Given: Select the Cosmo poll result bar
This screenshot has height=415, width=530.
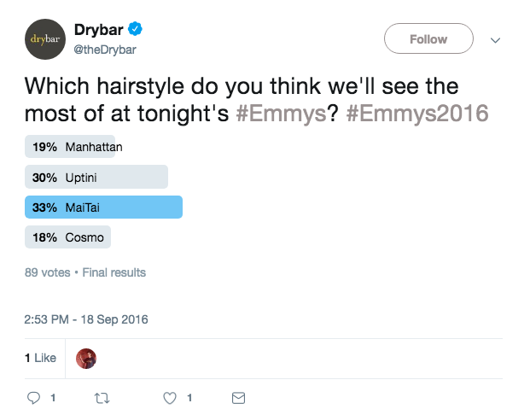Looking at the screenshot, I should [68, 237].
